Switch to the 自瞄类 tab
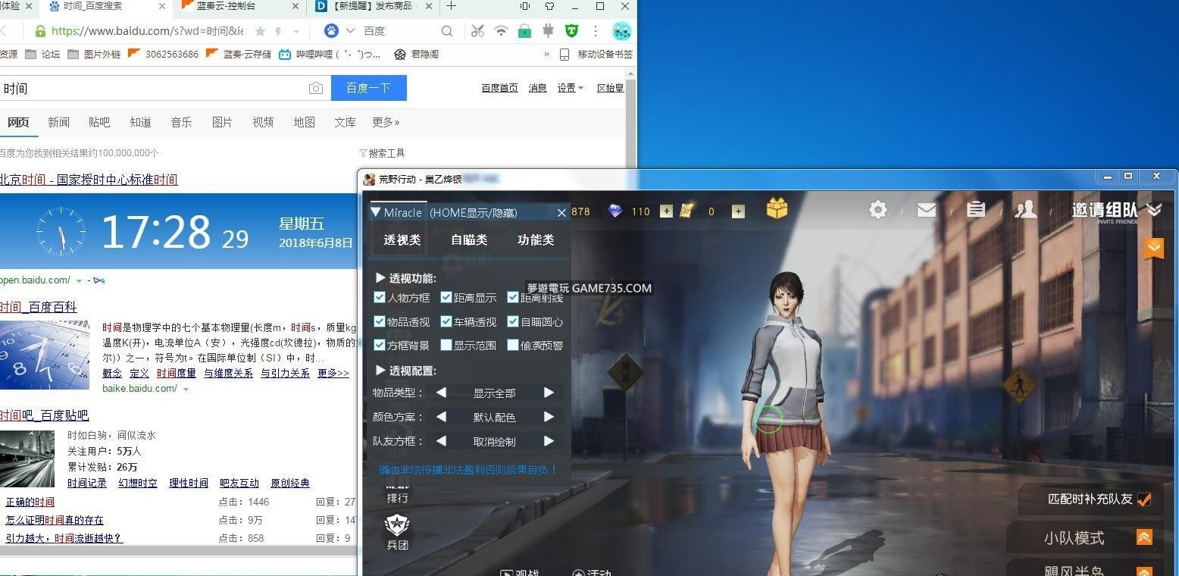1179x576 pixels. (x=469, y=240)
